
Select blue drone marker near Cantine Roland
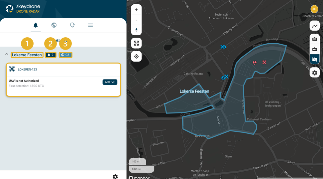pyautogui.click(x=226, y=77)
